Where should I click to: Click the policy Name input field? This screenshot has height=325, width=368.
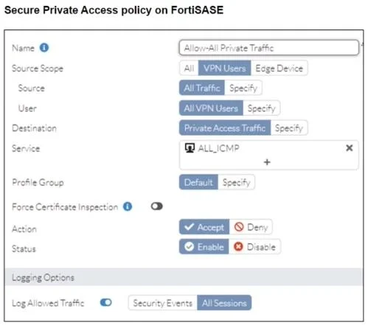coord(268,48)
